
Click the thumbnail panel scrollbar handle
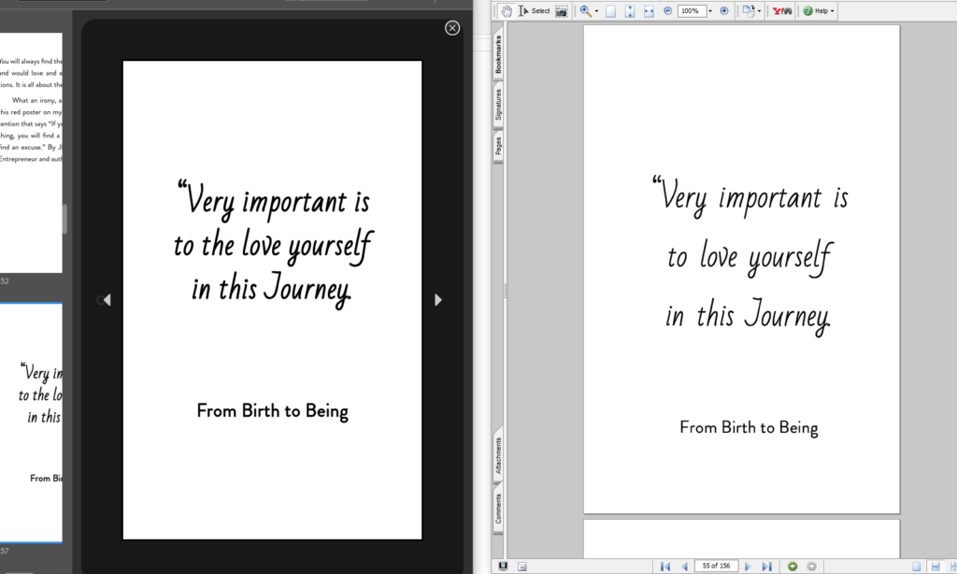[64, 219]
